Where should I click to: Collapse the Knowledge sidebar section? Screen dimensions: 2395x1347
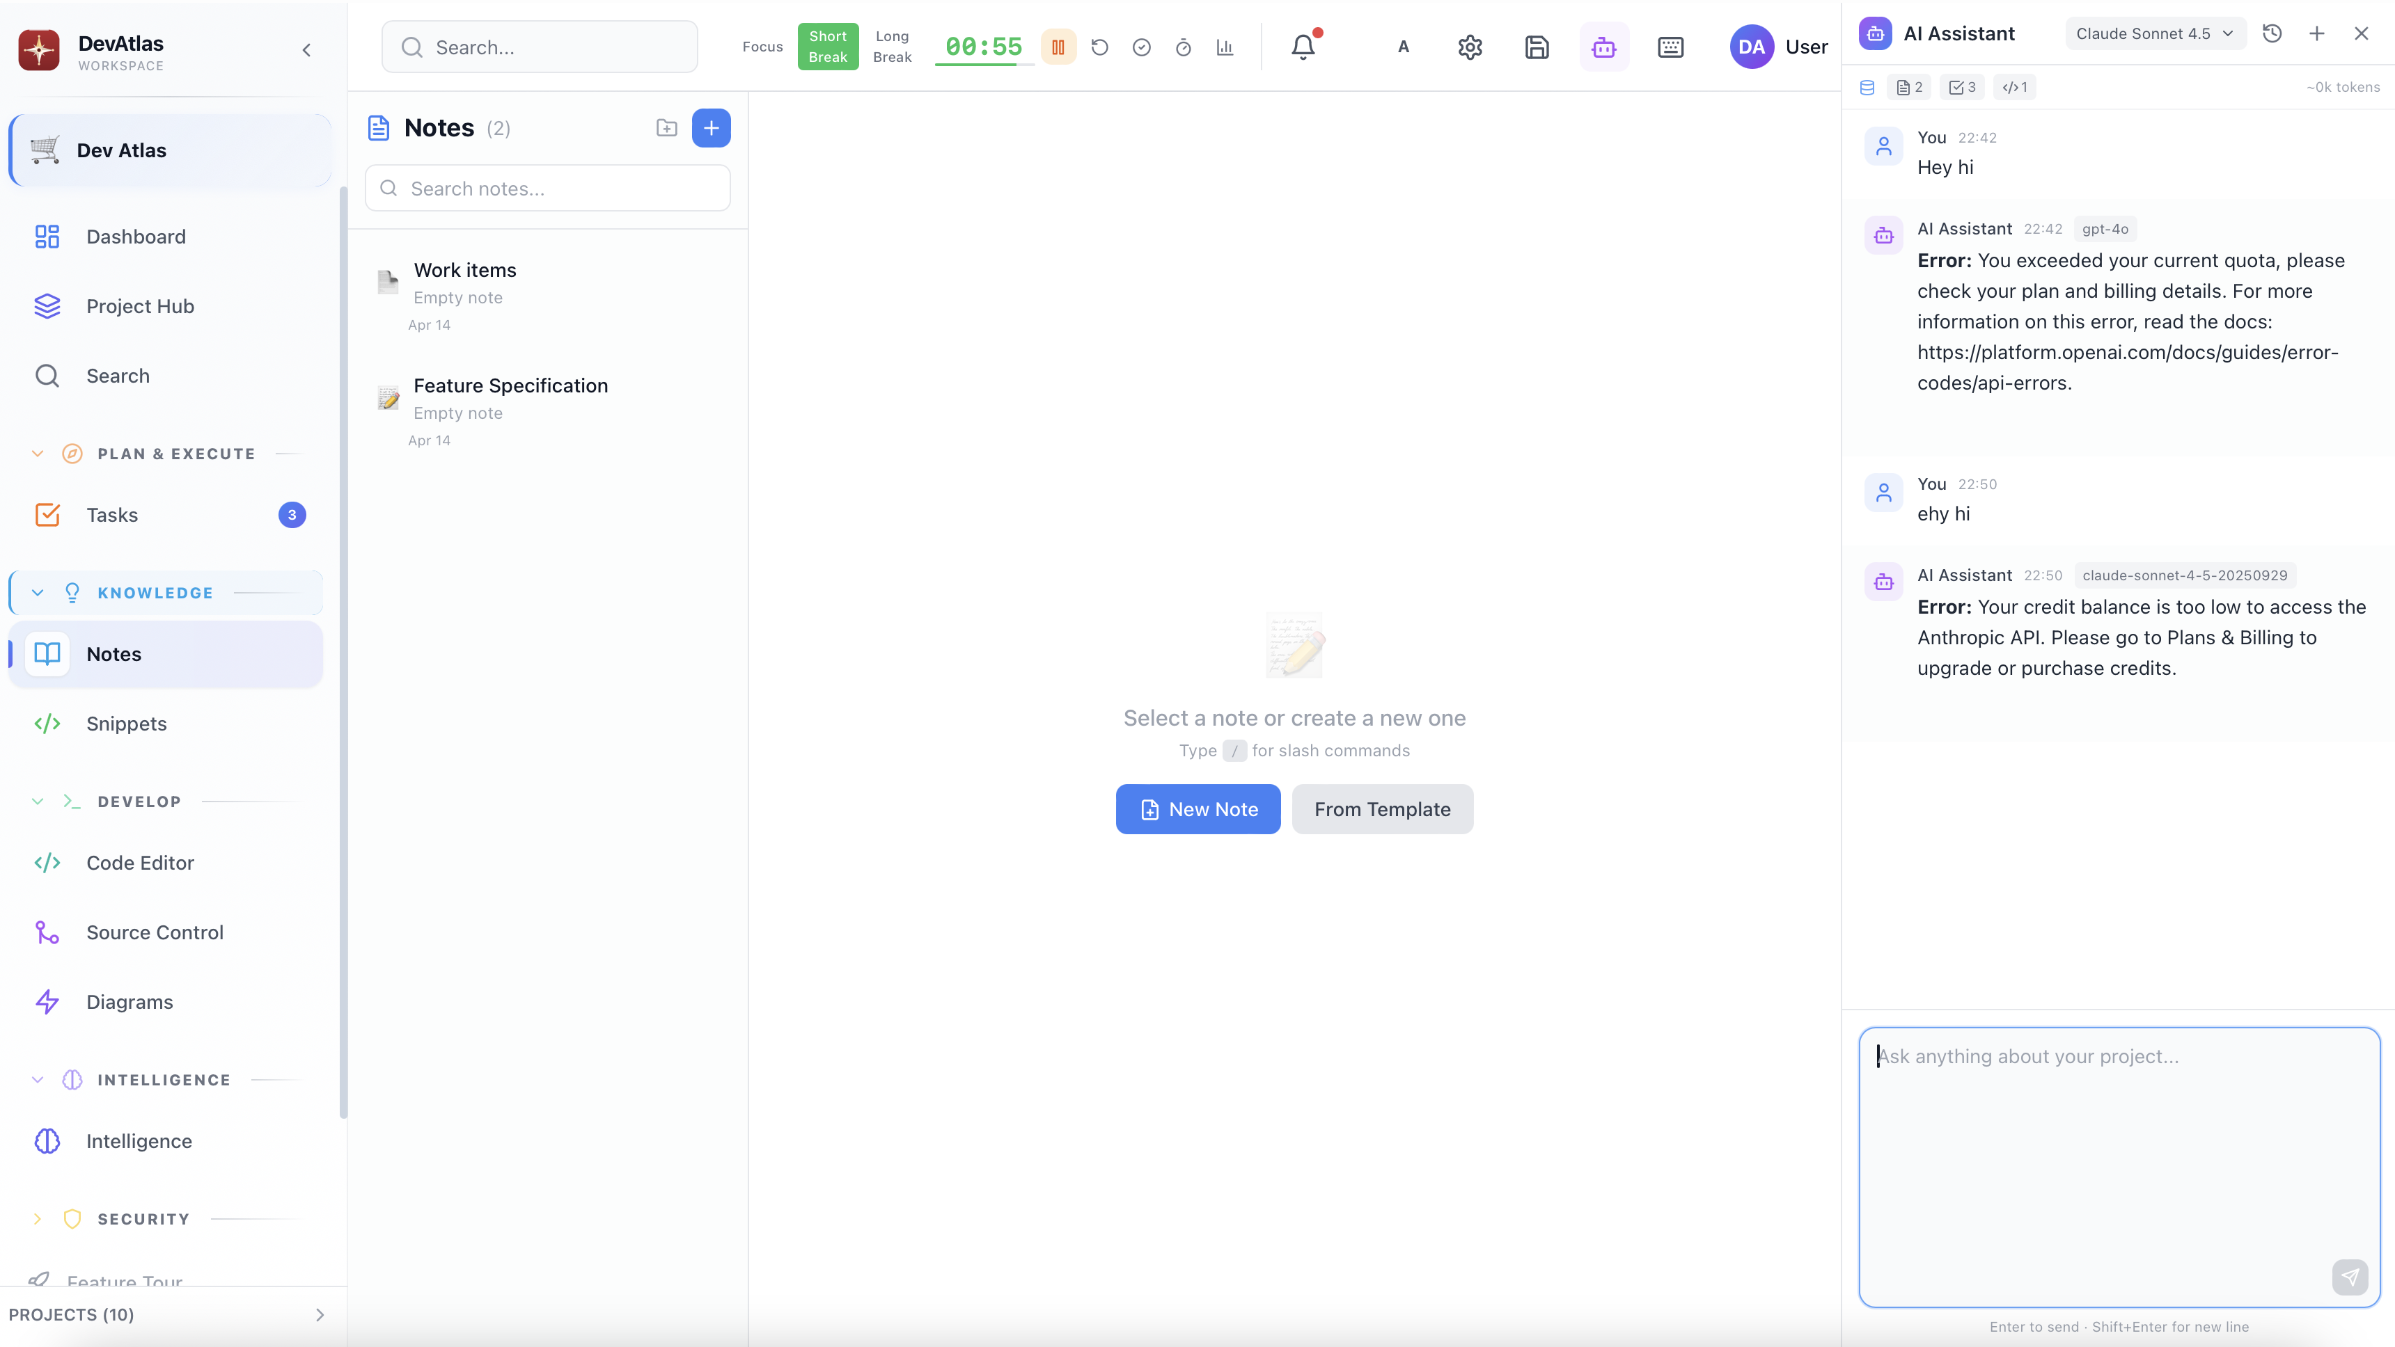coord(37,593)
